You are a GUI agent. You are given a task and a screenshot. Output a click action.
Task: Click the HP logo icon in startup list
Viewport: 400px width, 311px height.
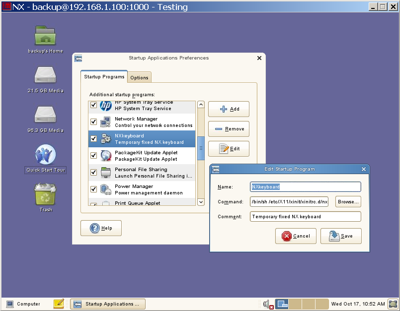[x=106, y=106]
